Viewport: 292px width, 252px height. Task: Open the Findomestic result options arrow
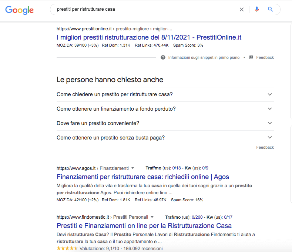pos(152,217)
